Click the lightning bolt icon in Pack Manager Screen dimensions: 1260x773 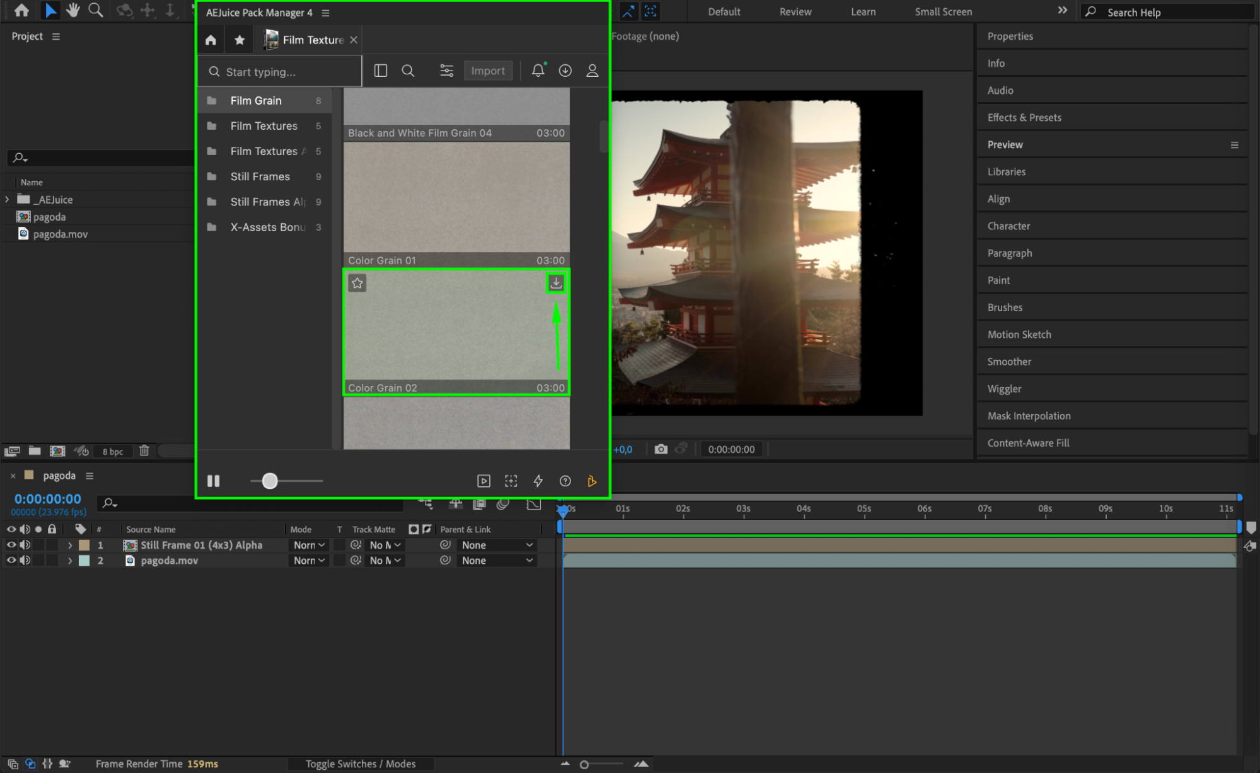click(x=538, y=481)
